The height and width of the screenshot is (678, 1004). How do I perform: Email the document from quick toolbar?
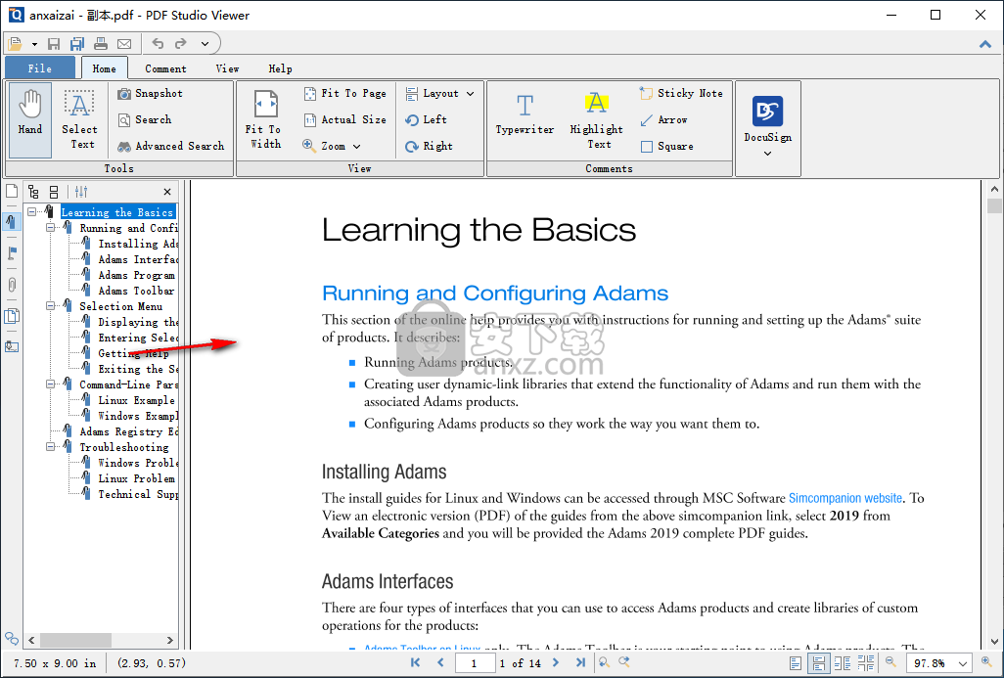tap(124, 43)
